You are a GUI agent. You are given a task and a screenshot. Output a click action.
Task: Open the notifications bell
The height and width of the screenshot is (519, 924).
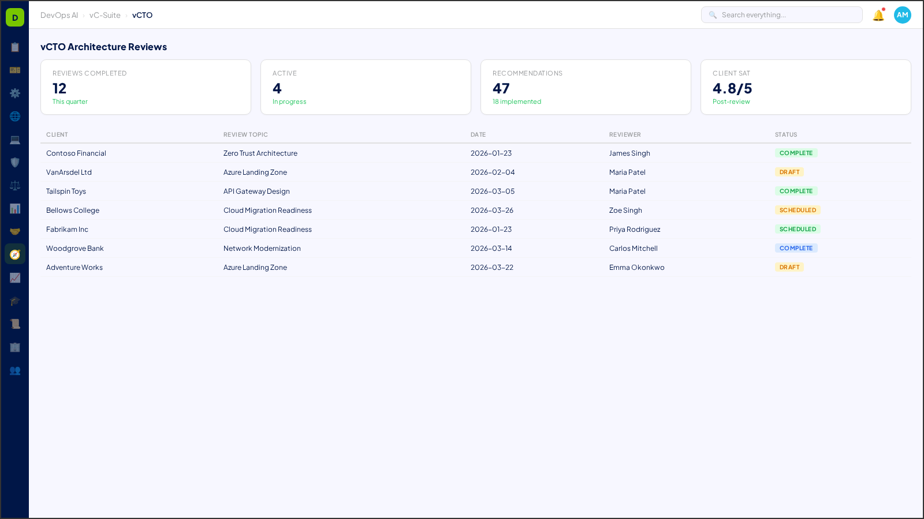(877, 16)
